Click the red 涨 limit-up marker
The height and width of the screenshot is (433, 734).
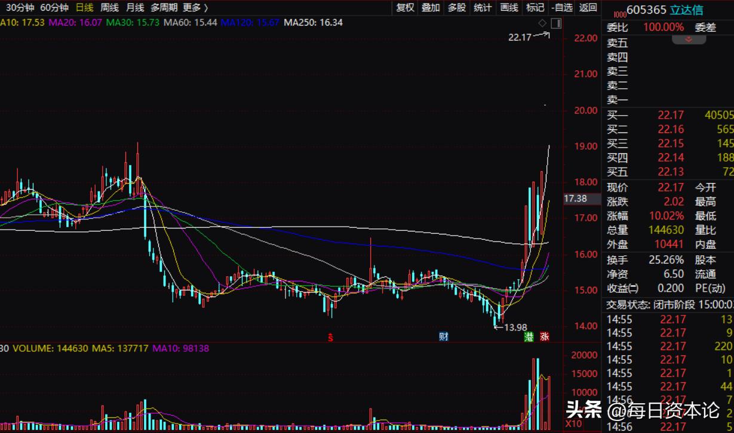tap(544, 336)
